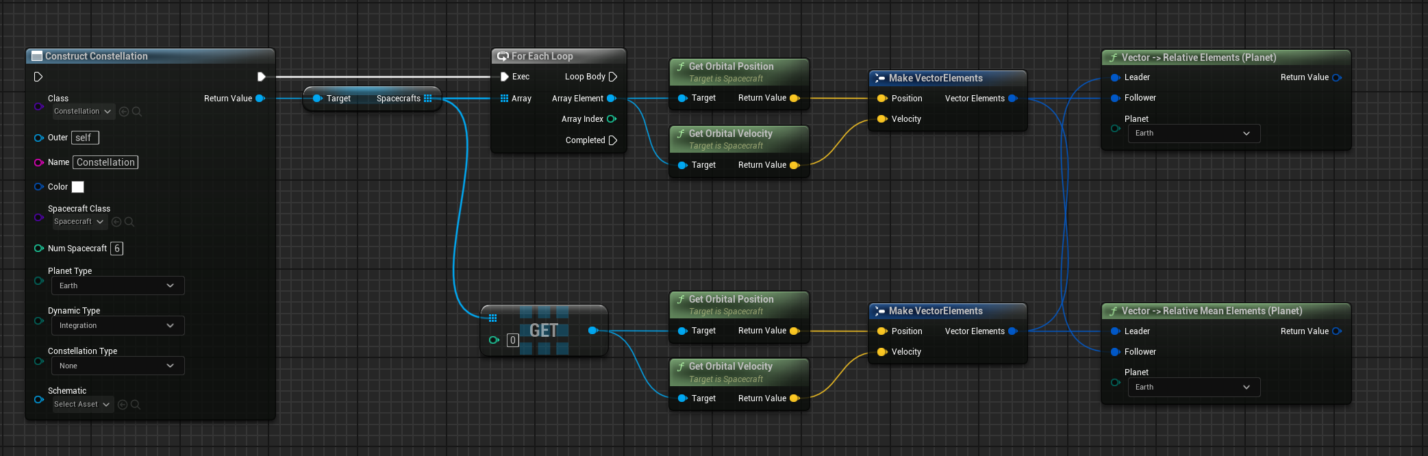This screenshot has height=456, width=1428.
Task: Expand the Constellation Type None dropdown
Action: click(117, 366)
